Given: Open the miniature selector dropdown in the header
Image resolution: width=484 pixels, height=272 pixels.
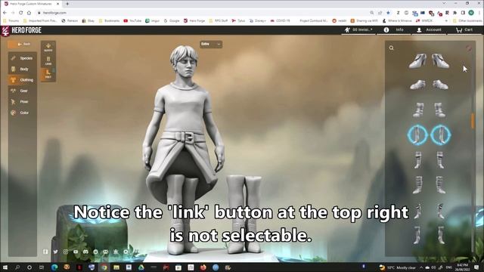Looking at the screenshot, I should click(x=358, y=30).
